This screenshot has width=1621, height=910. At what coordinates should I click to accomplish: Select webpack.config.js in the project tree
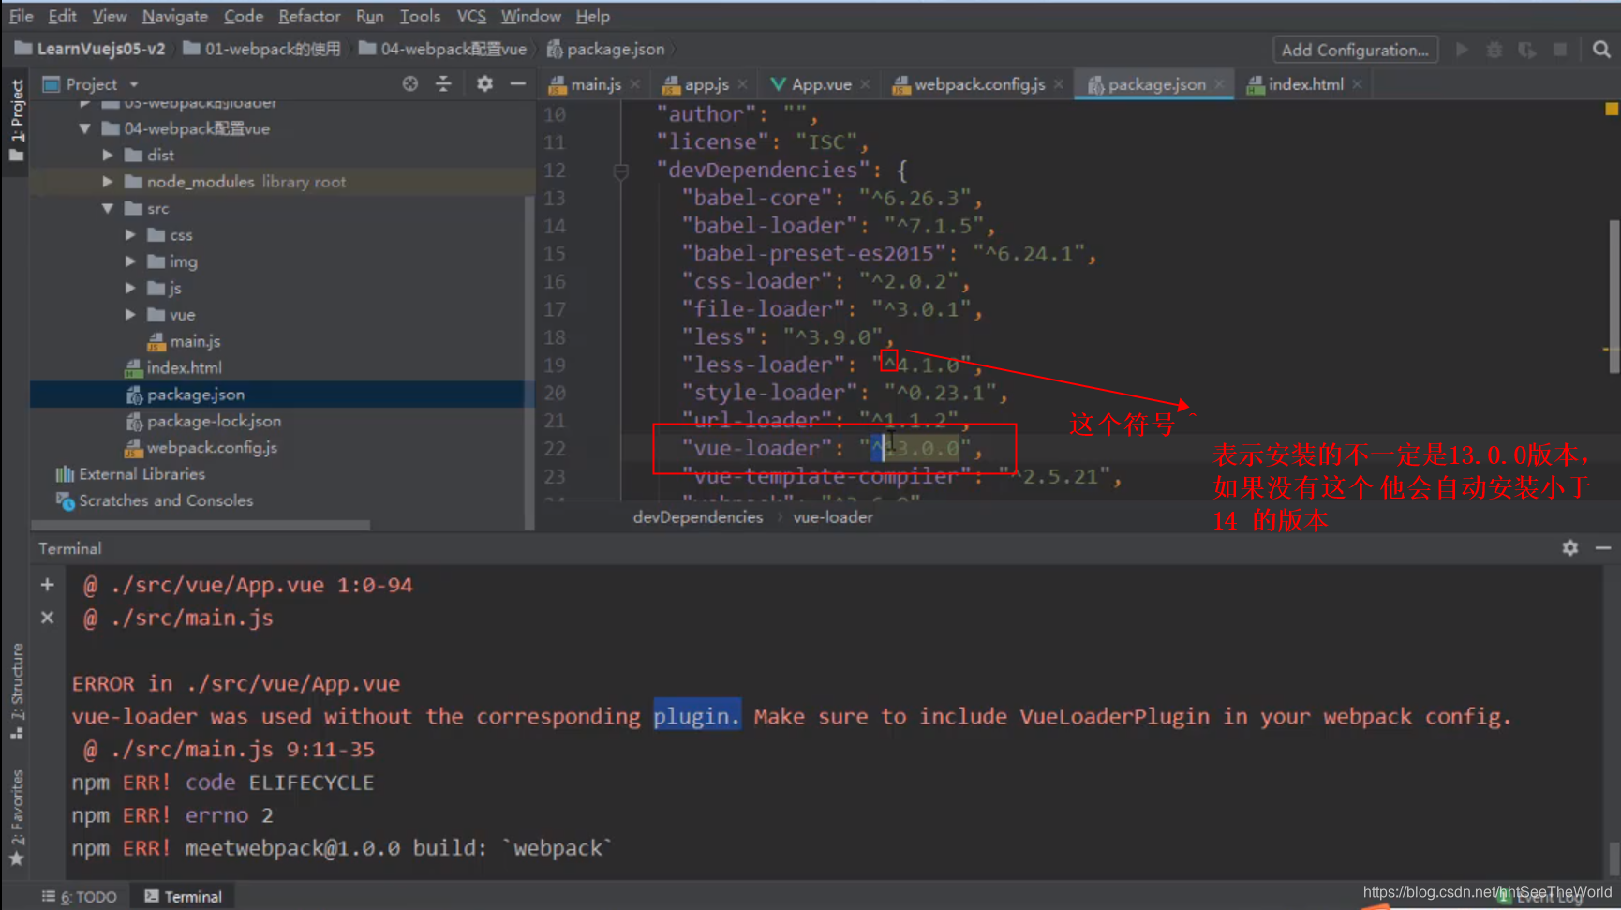[x=201, y=447]
